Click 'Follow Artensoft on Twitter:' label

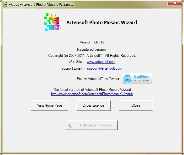(98, 78)
